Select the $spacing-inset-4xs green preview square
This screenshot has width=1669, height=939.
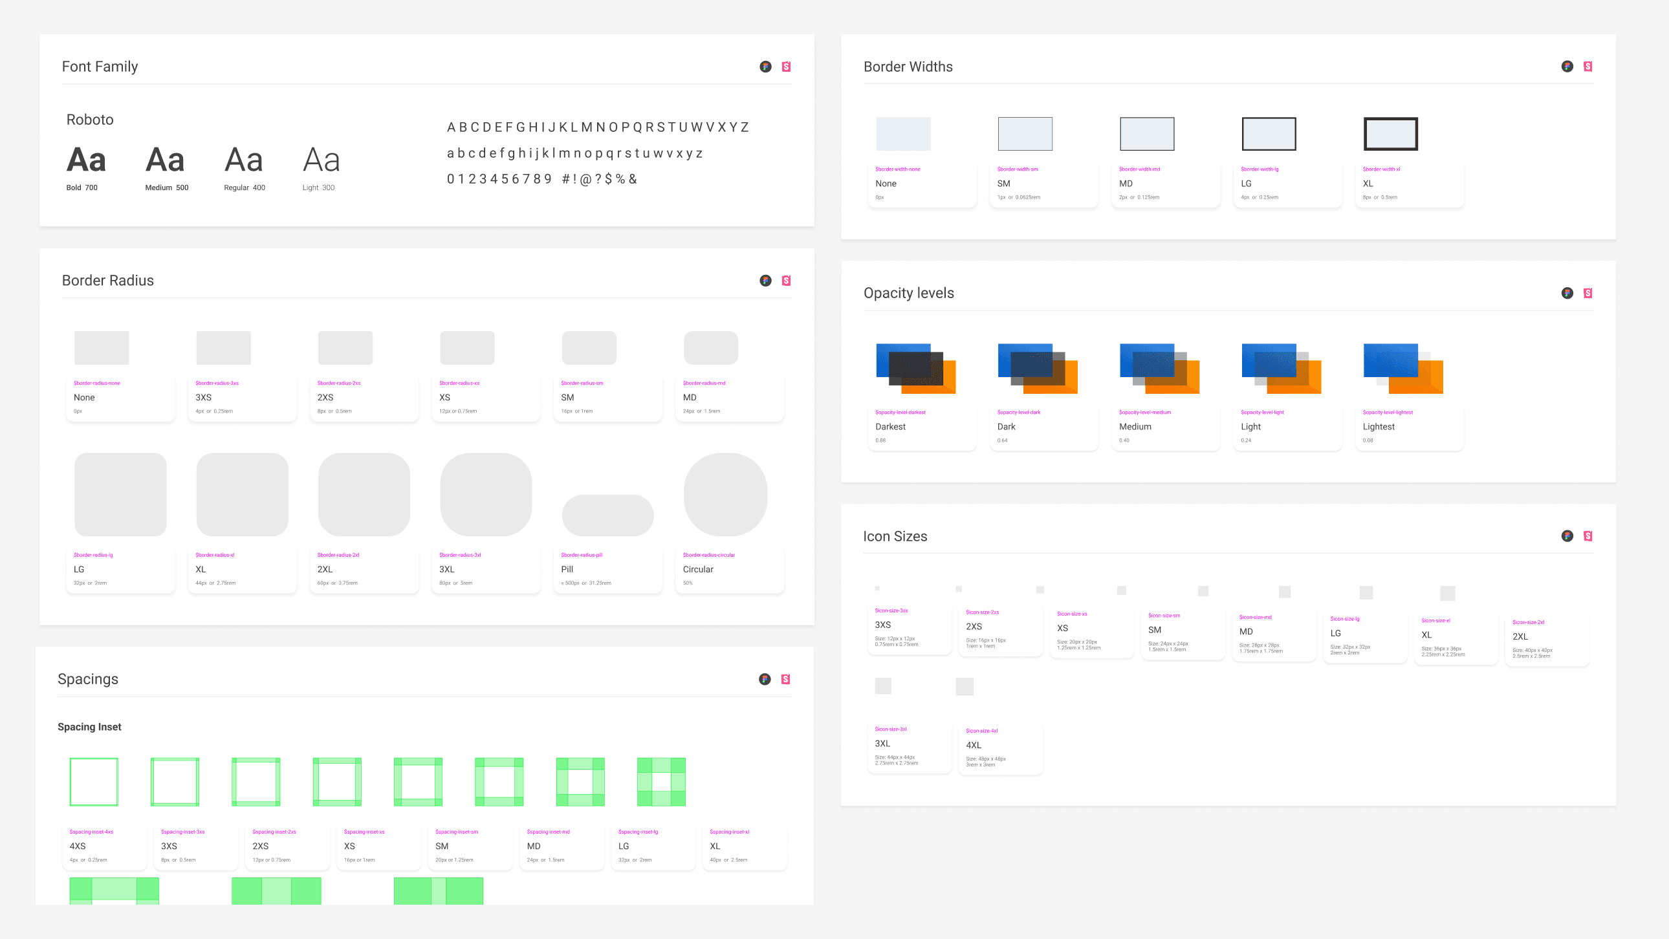[94, 782]
